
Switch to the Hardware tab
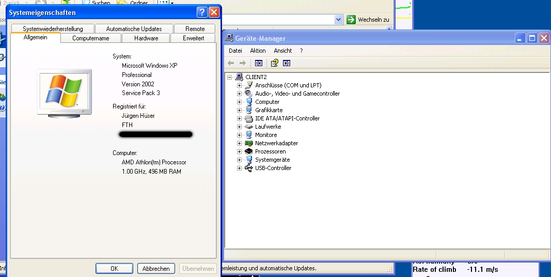(x=146, y=38)
